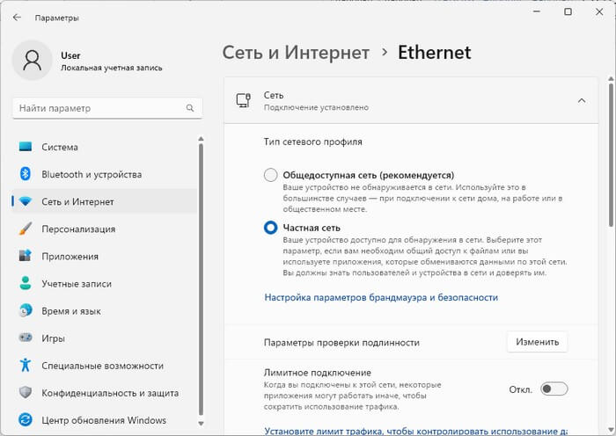Click Параметры проверки подлинности label

click(341, 343)
